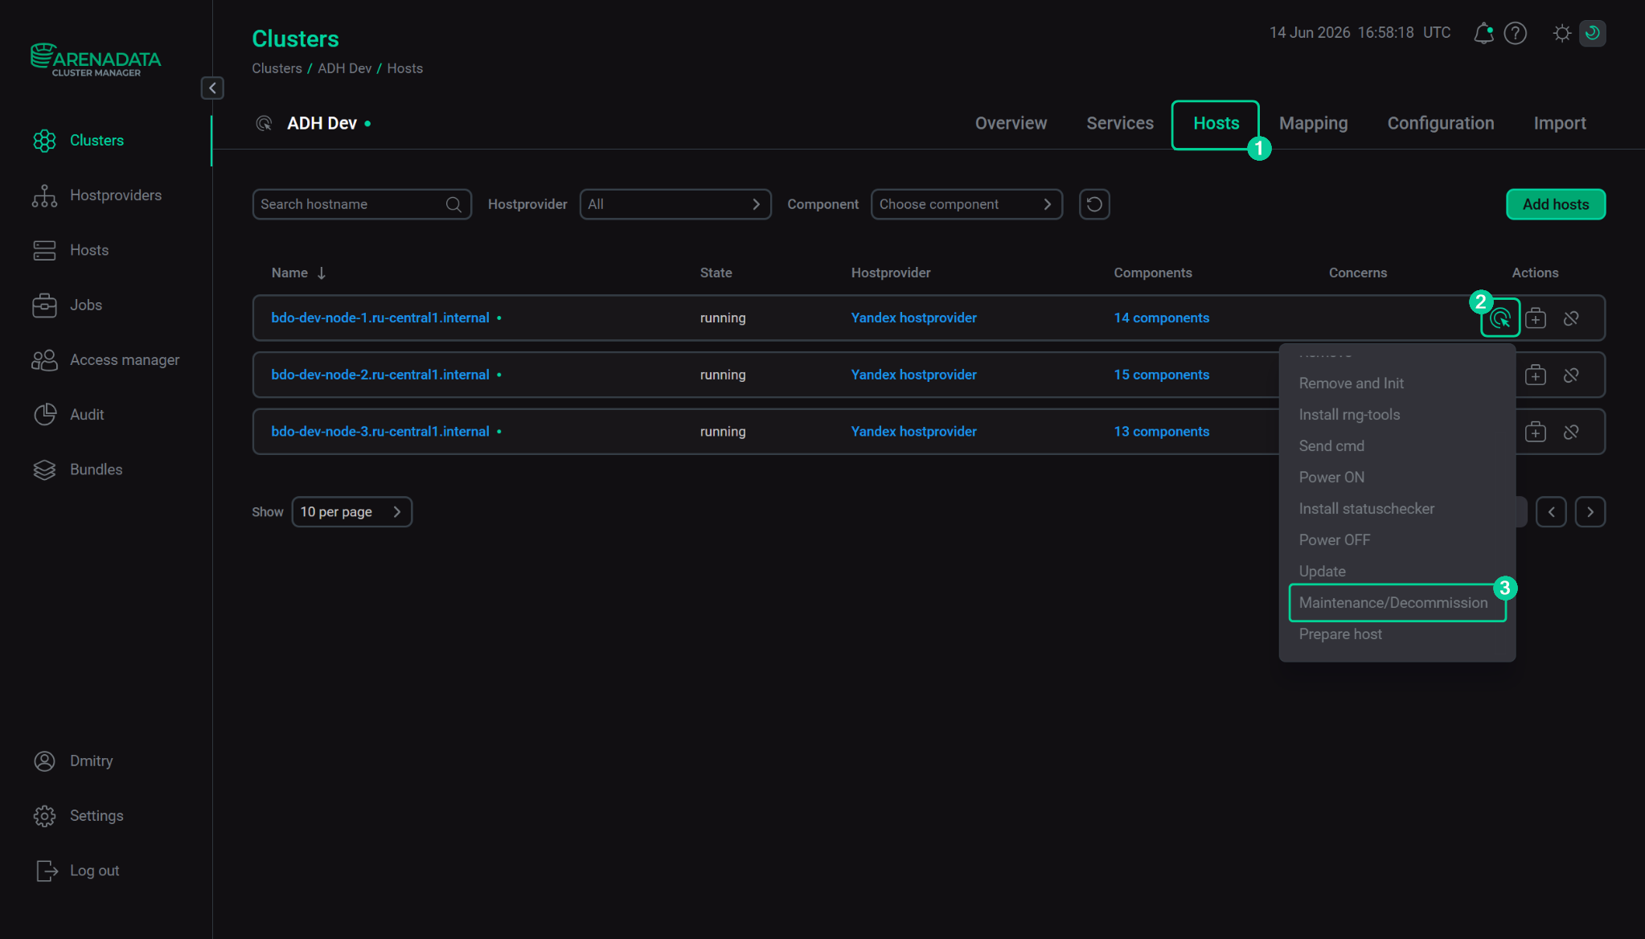Open actions icon for bdo-dev-node-1

tap(1500, 318)
